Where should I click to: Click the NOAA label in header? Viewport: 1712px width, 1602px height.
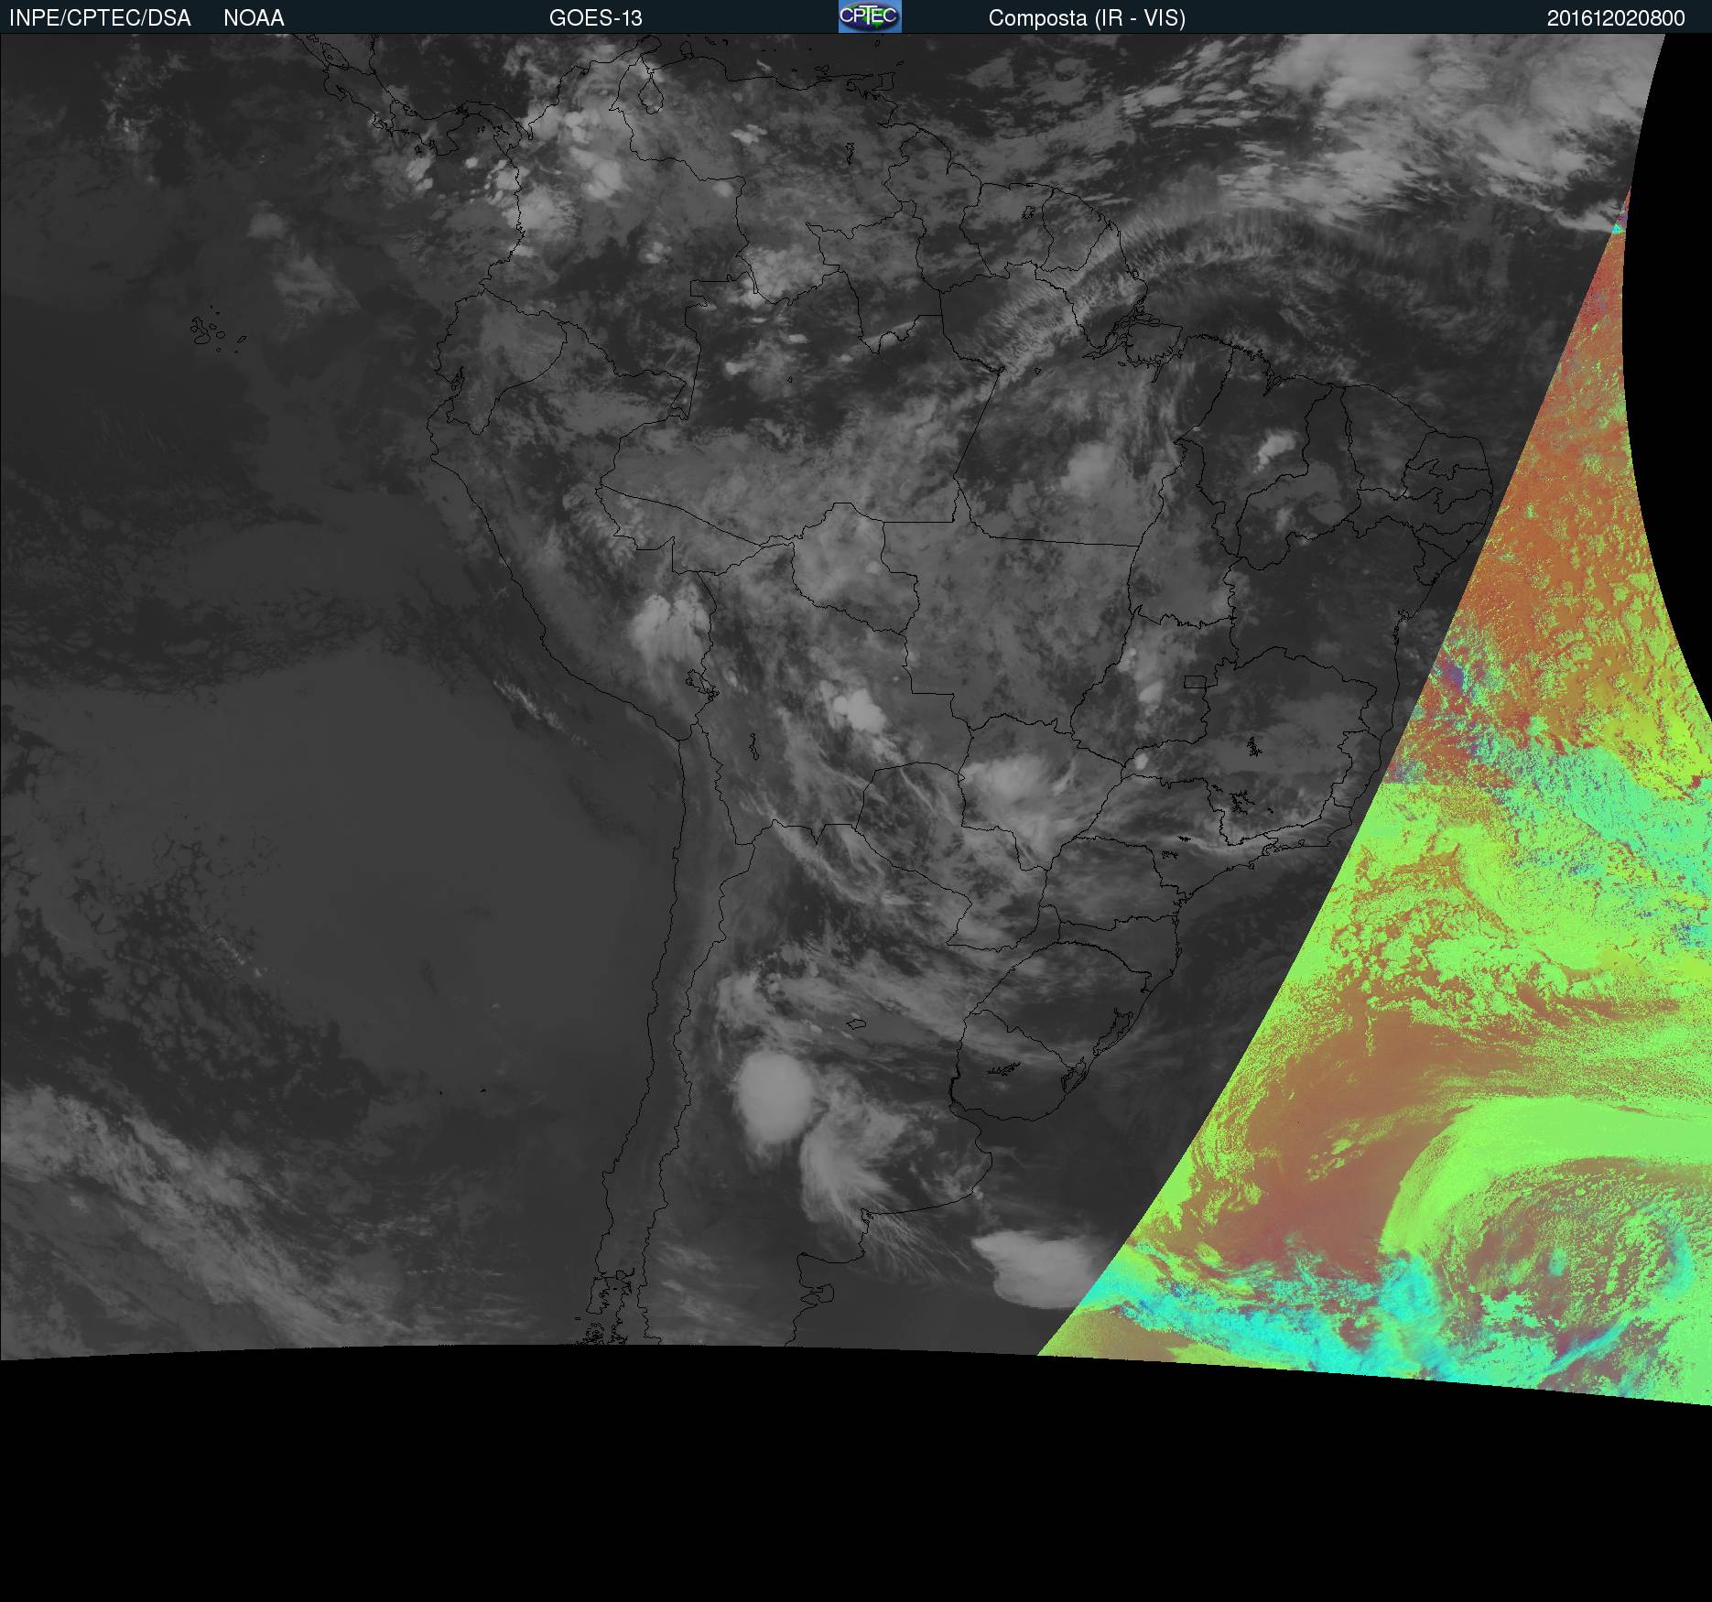[x=254, y=18]
